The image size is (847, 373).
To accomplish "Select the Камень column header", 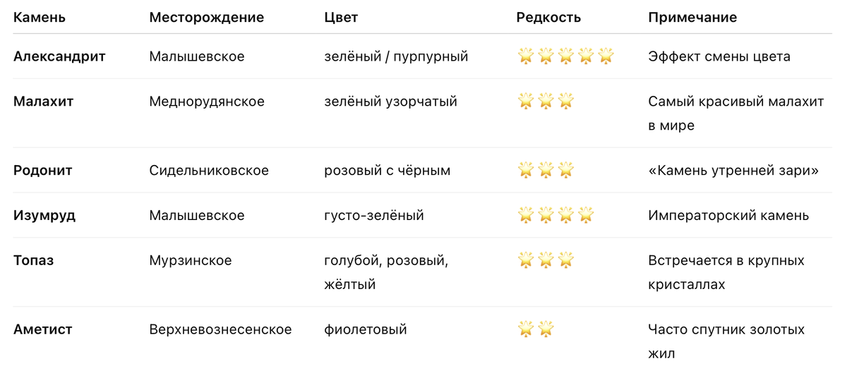I will 40,18.
